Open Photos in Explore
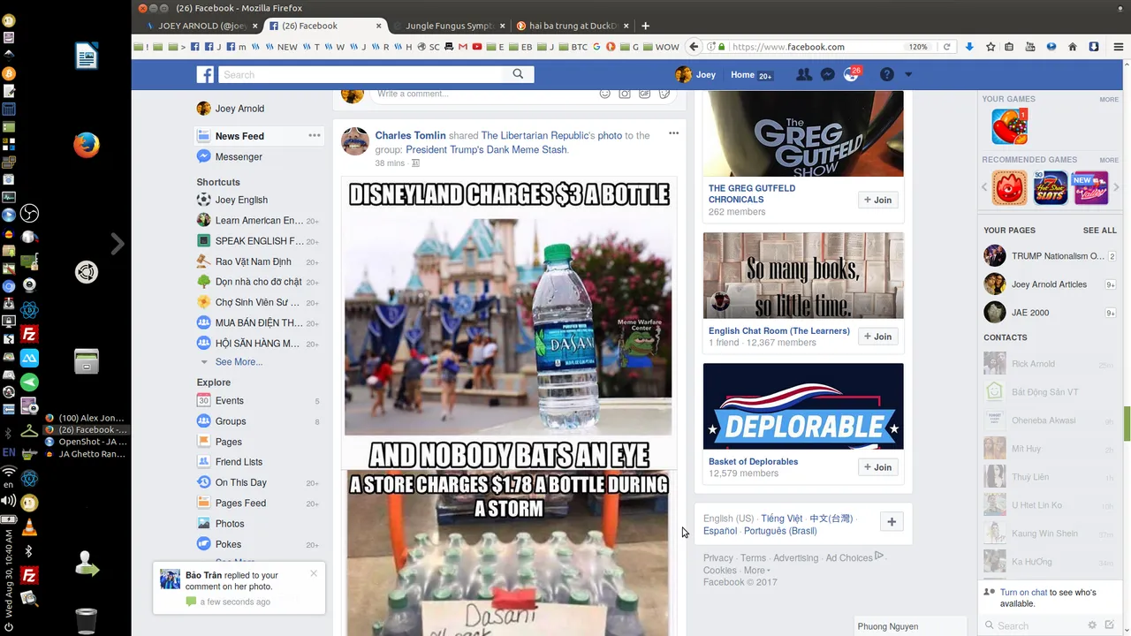The image size is (1131, 636). pyautogui.click(x=230, y=524)
